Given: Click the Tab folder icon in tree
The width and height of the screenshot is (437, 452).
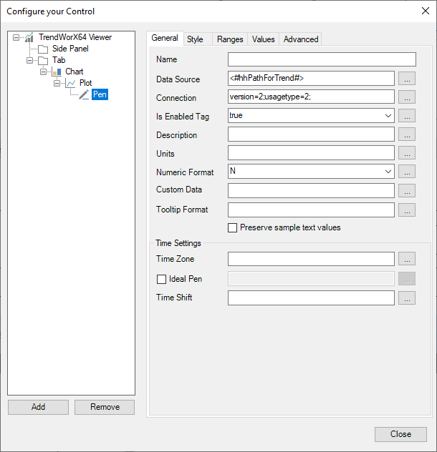Looking at the screenshot, I should (x=43, y=61).
